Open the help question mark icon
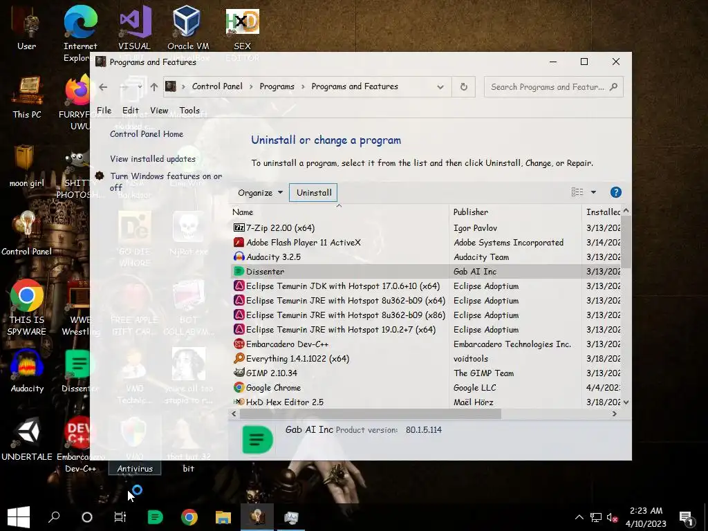 click(615, 192)
